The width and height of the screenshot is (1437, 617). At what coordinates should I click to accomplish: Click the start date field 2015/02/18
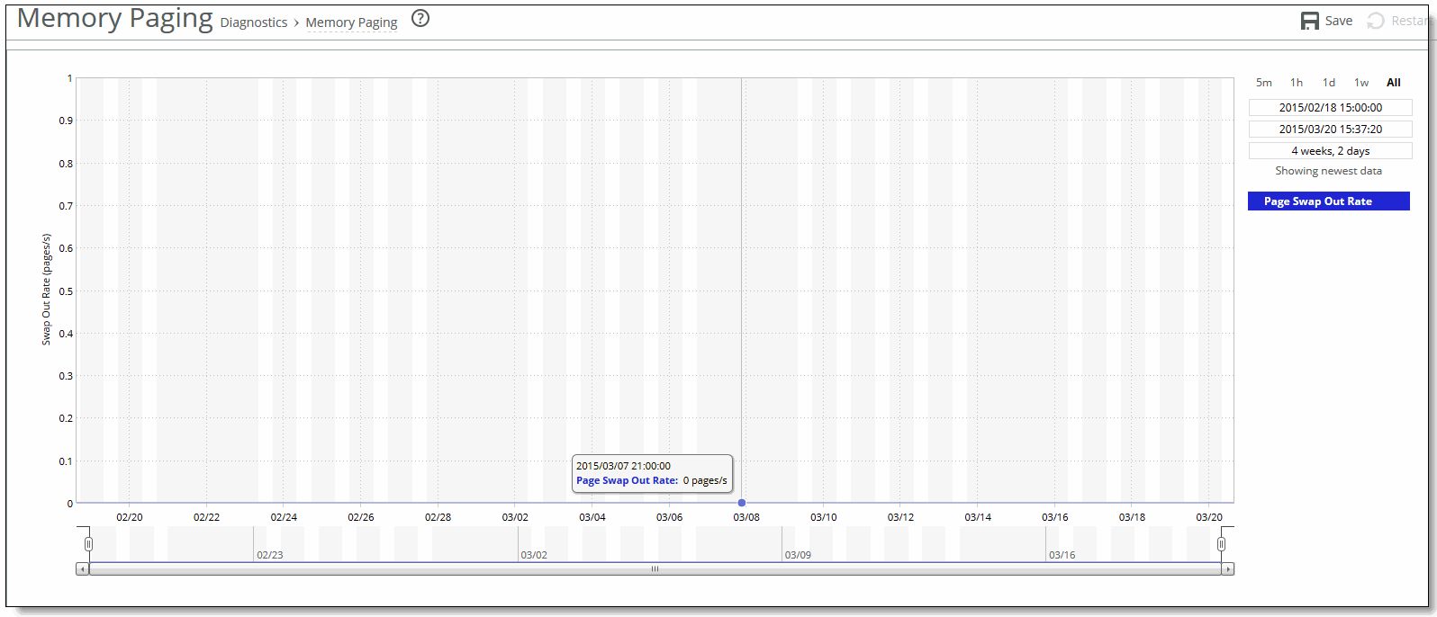[1330, 108]
